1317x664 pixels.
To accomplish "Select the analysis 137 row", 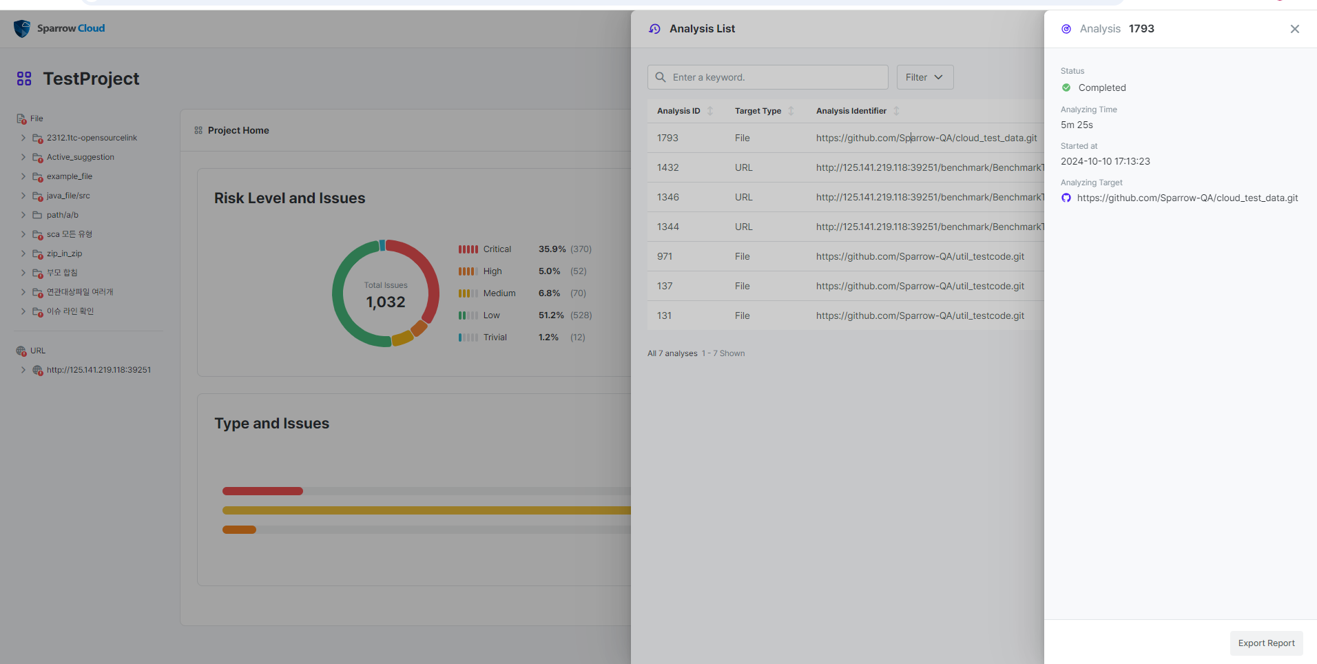I will tap(846, 286).
